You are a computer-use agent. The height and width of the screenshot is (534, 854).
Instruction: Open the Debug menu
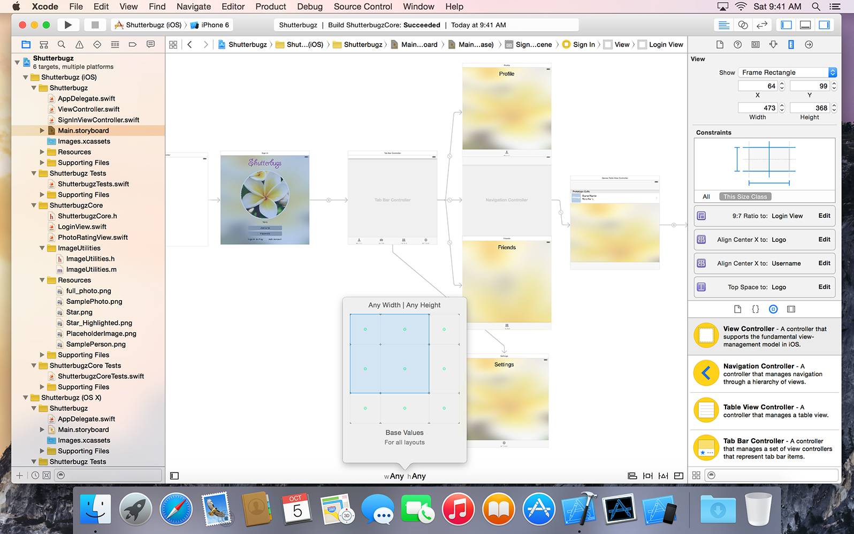[310, 6]
